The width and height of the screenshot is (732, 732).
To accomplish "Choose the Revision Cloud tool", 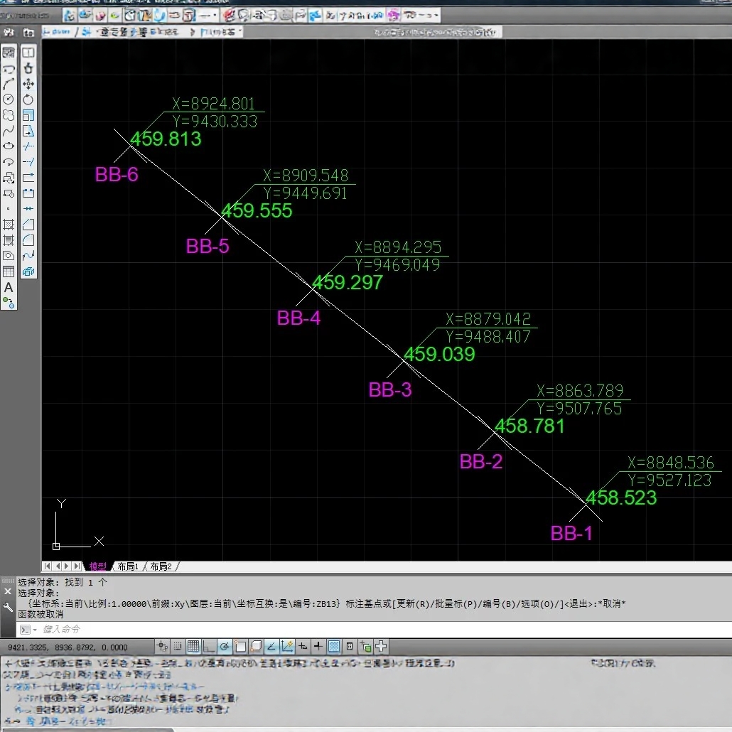I will tap(9, 115).
